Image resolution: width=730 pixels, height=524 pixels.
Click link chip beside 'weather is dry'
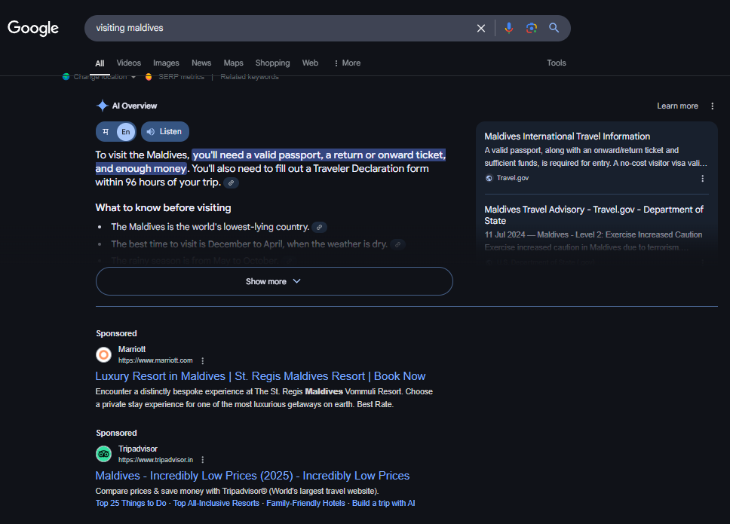397,244
